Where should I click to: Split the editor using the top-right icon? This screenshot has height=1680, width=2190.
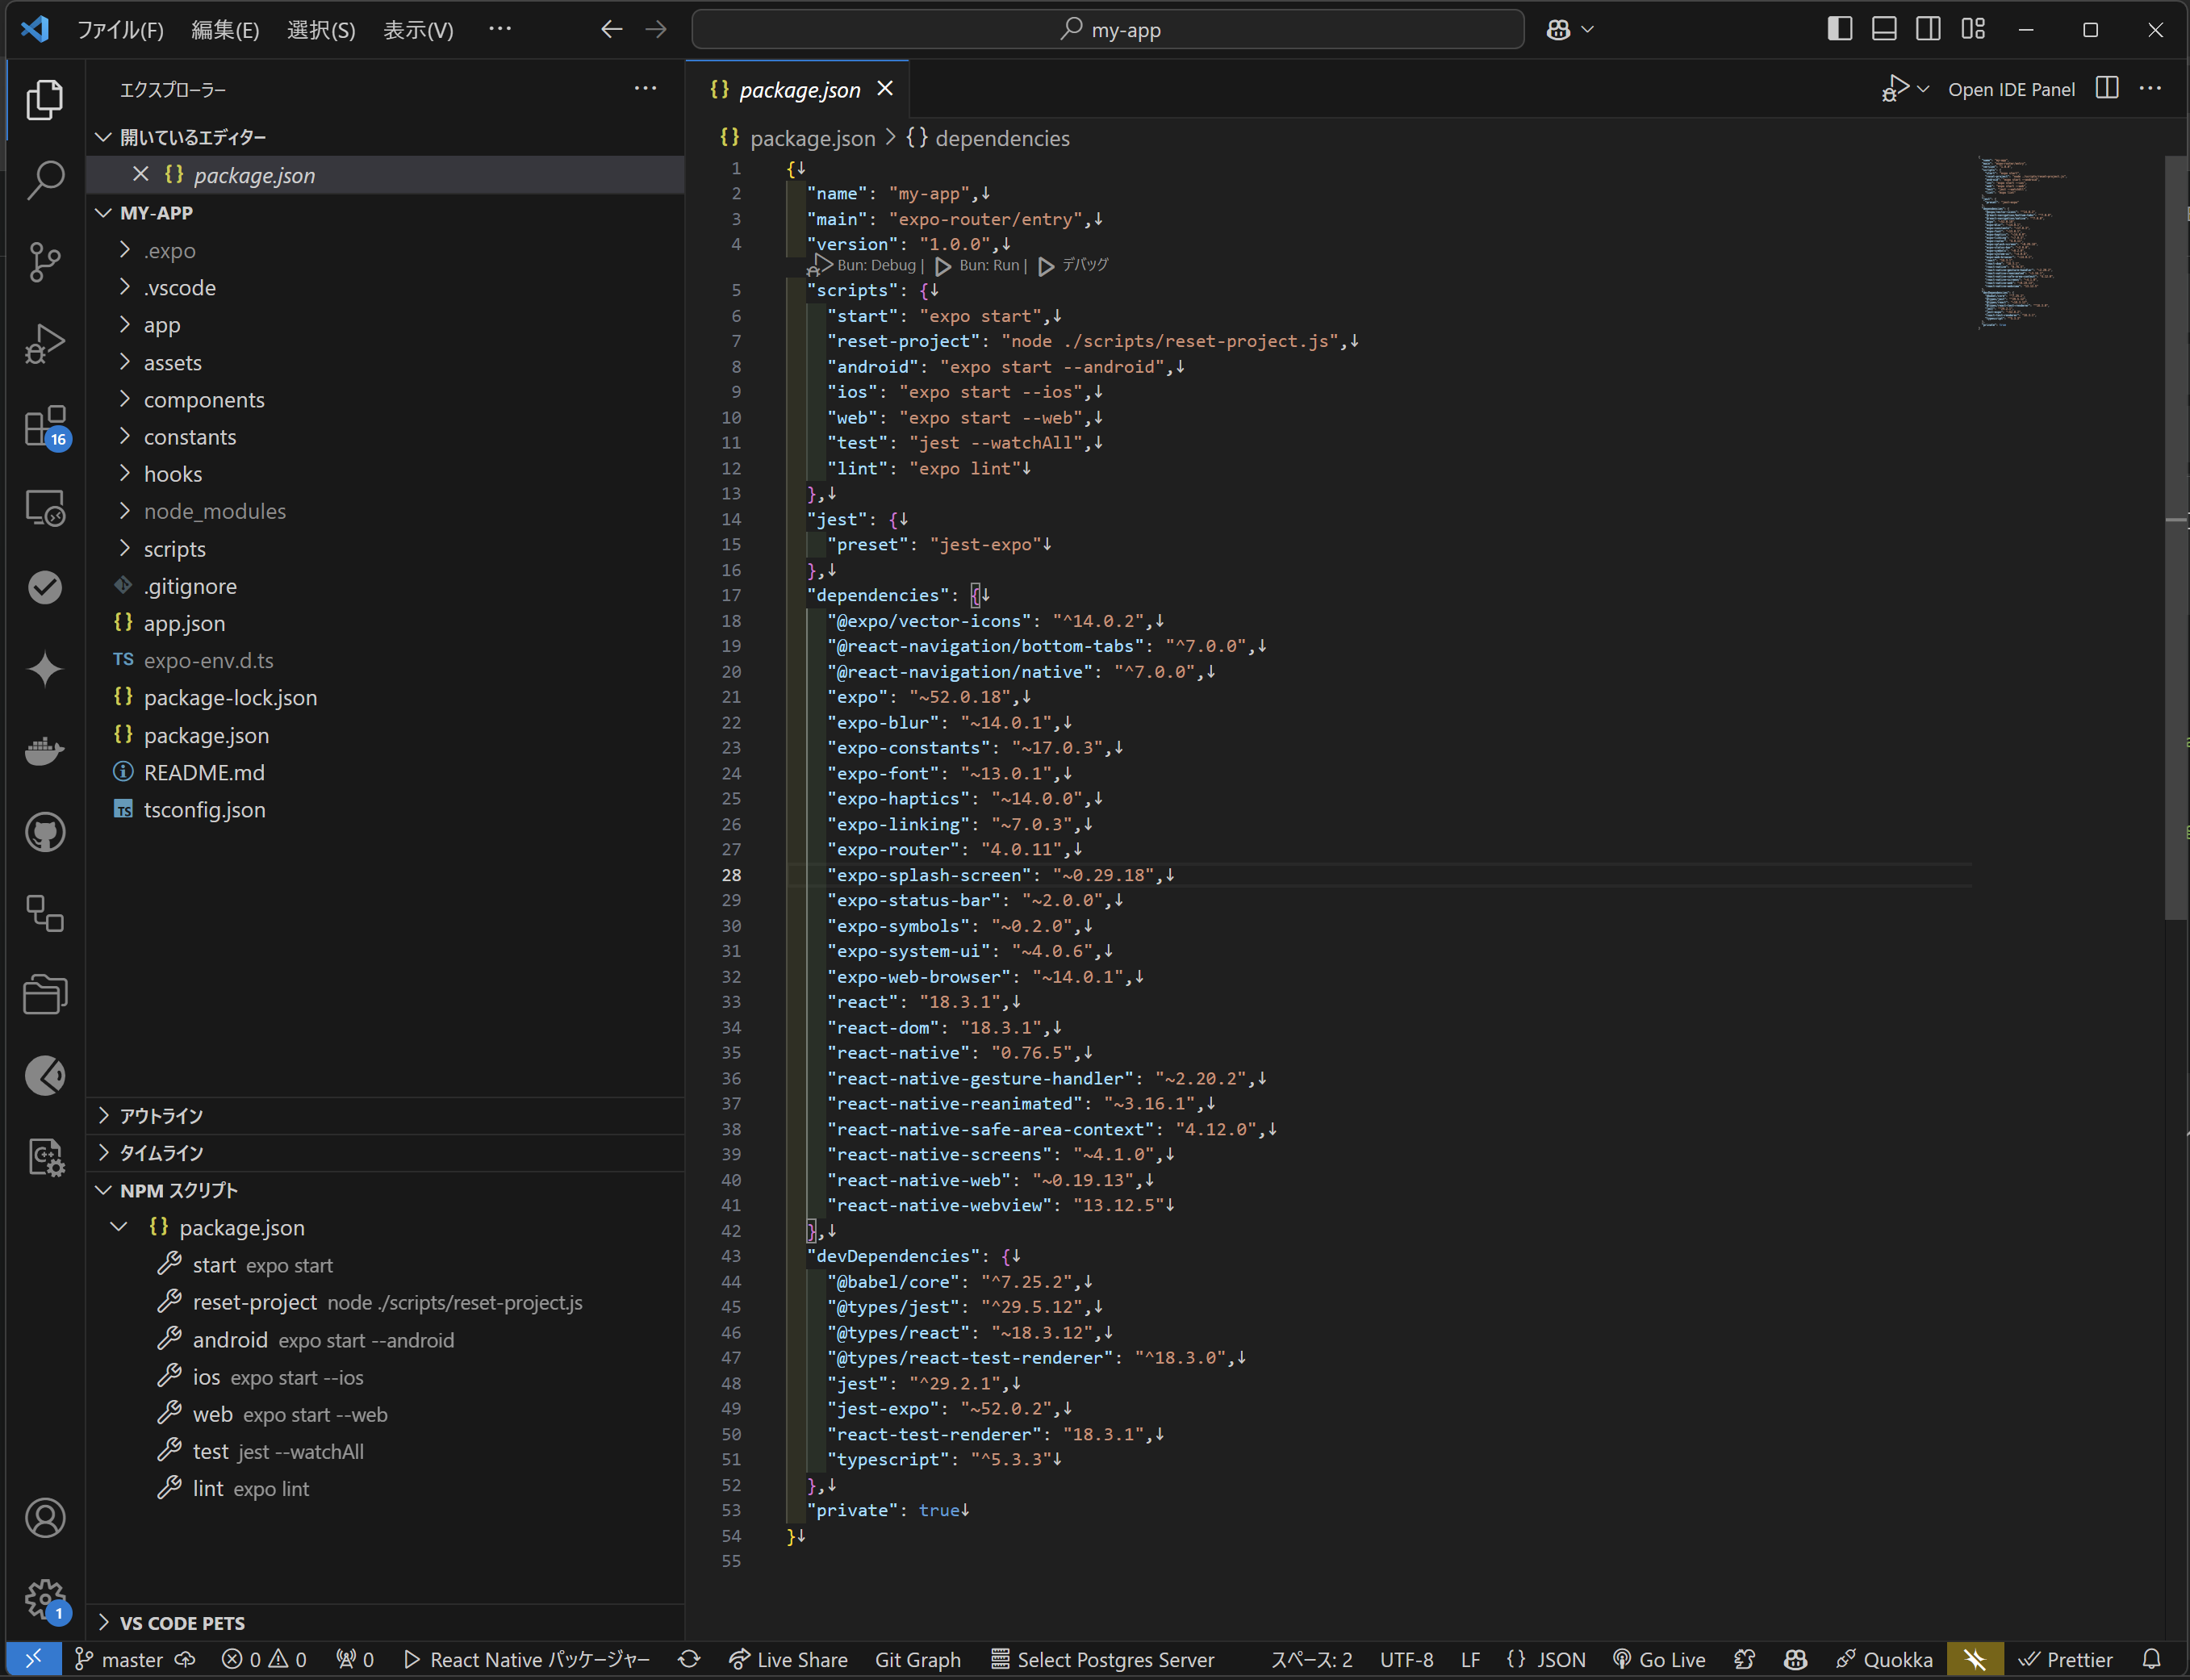tap(2106, 88)
